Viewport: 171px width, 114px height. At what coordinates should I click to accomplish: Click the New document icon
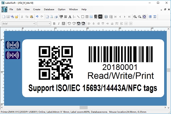pyautogui.click(x=4, y=17)
